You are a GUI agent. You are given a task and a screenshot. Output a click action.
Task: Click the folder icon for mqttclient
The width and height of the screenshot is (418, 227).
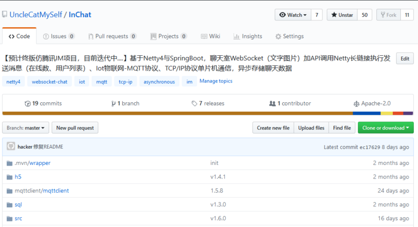(9, 191)
